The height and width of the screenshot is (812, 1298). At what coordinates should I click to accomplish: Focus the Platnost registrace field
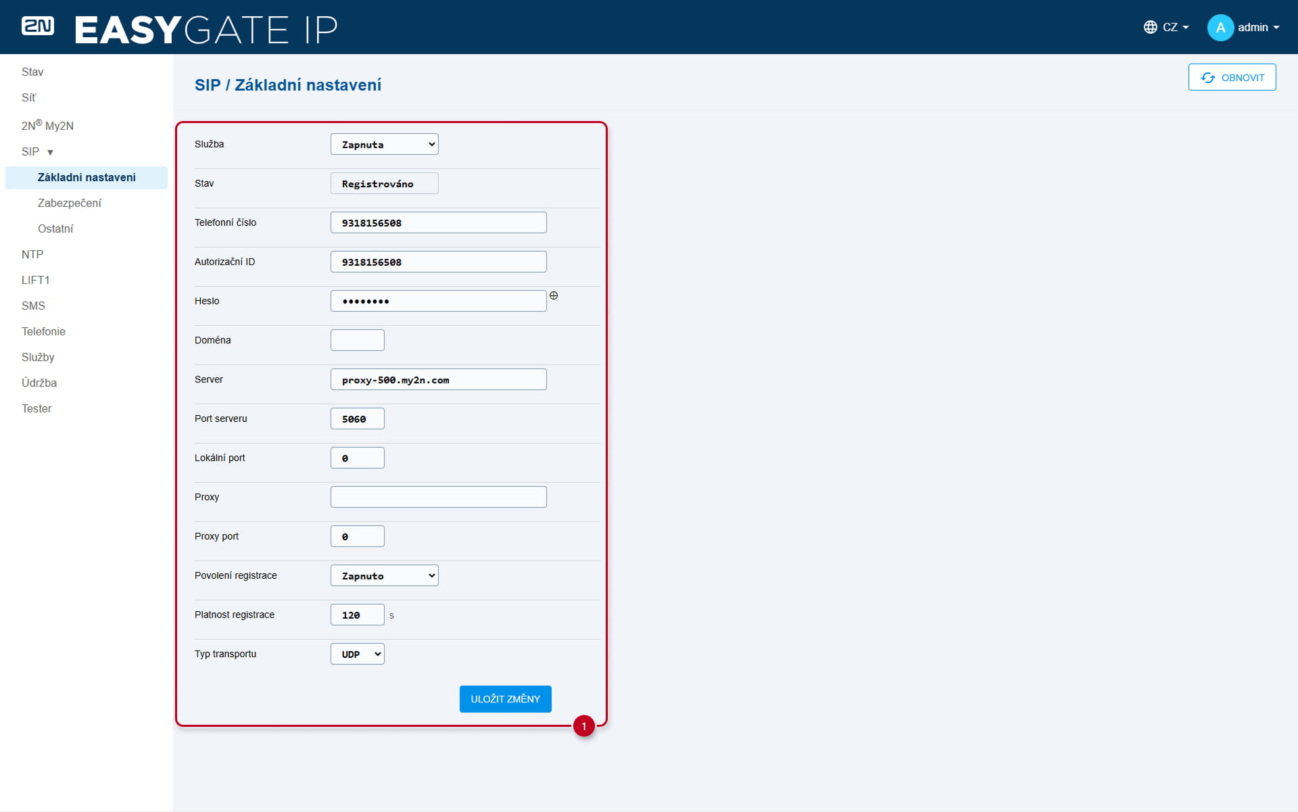[357, 615]
